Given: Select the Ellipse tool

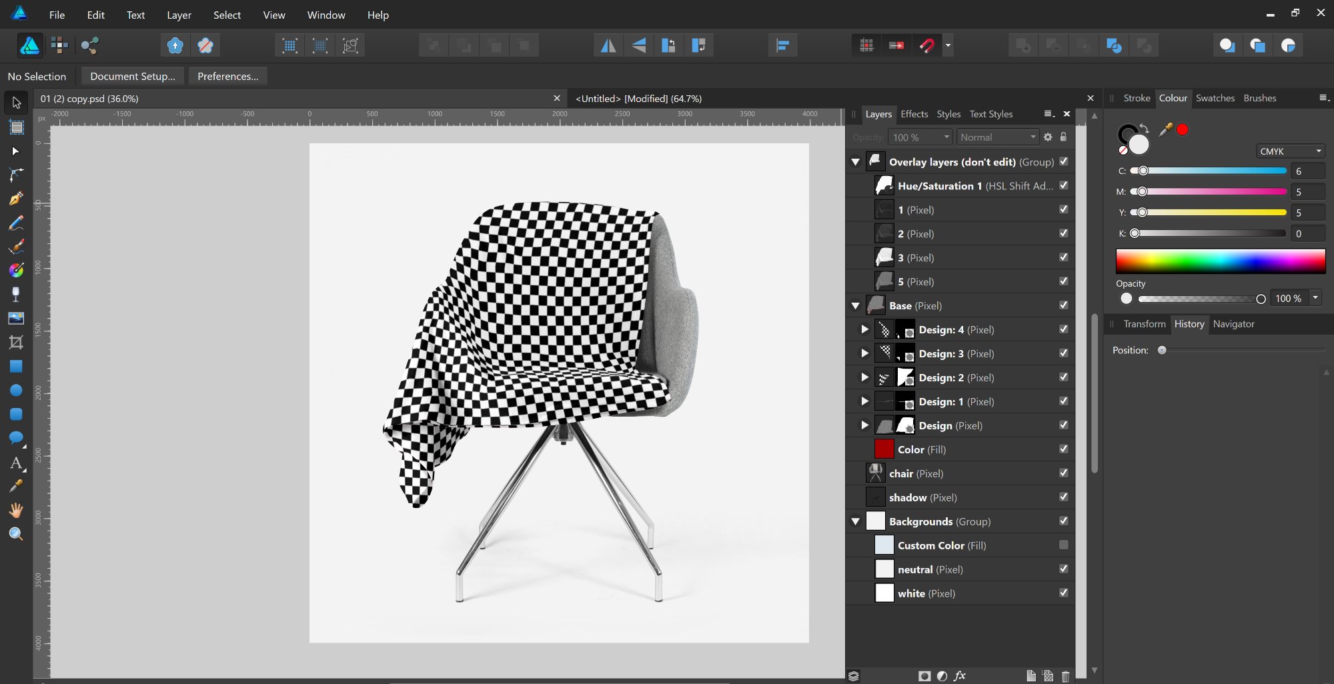Looking at the screenshot, I should [x=16, y=390].
